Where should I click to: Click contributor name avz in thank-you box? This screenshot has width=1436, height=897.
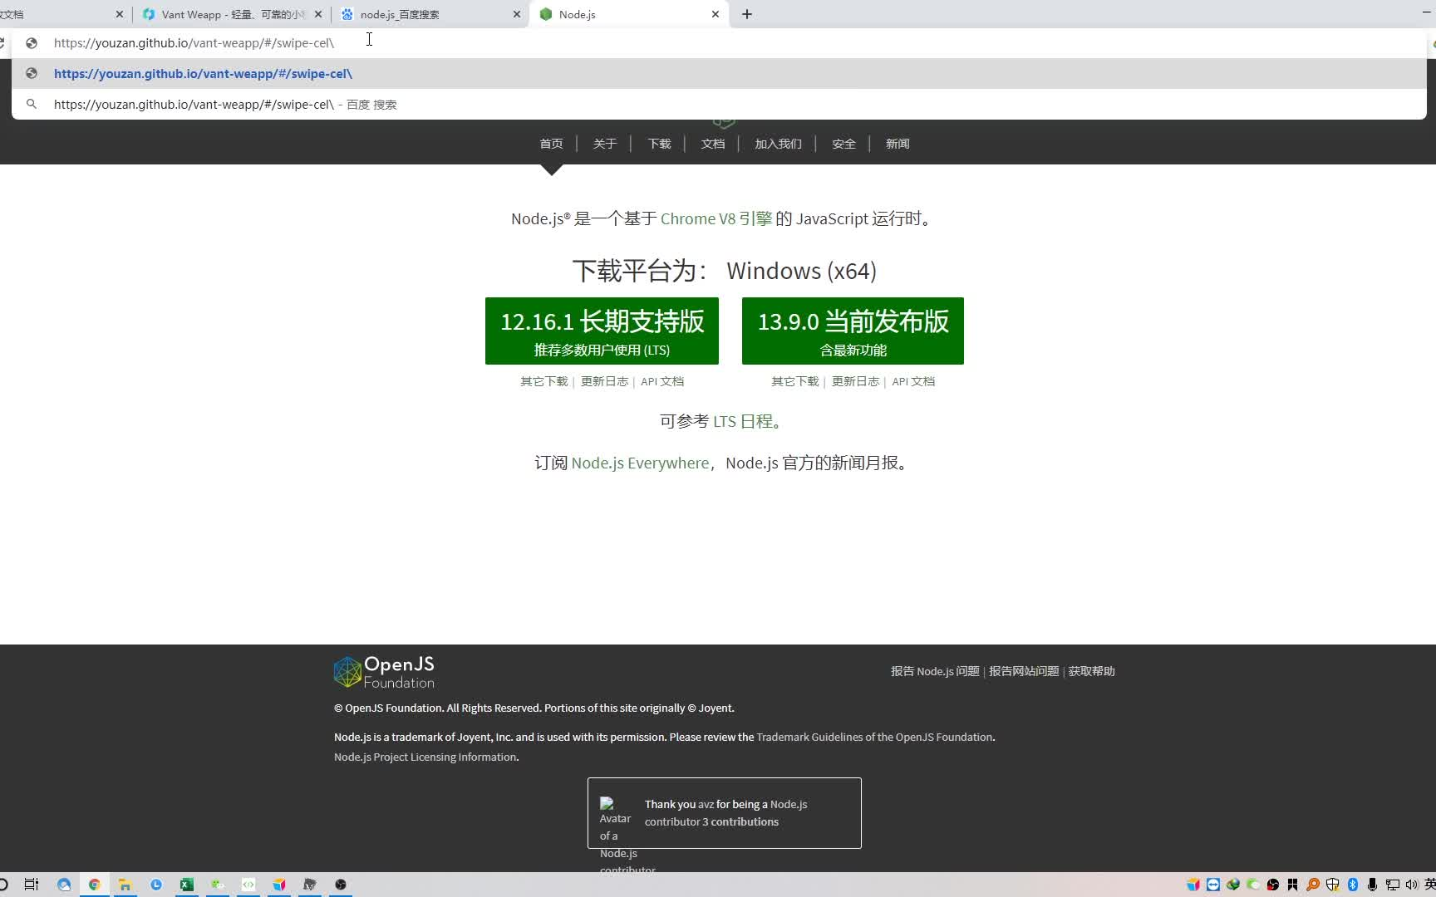(x=706, y=804)
